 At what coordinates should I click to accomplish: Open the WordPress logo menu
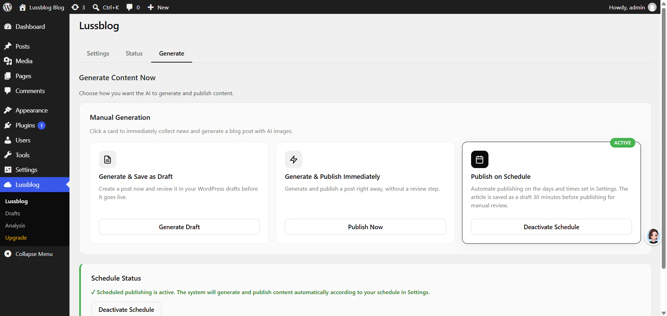tap(7, 7)
